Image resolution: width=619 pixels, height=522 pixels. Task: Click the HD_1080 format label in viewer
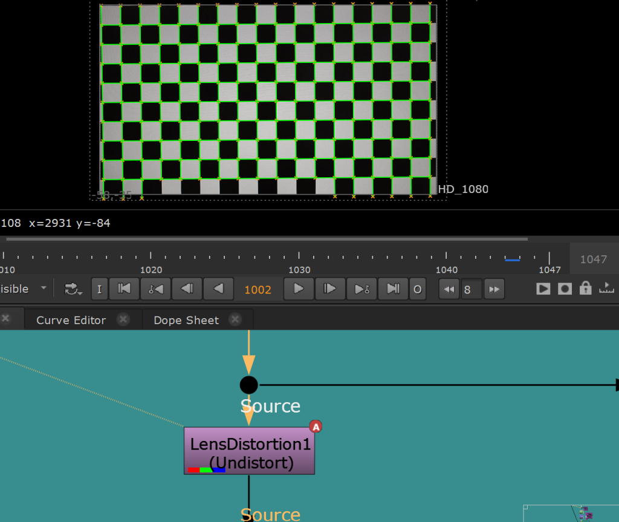pyautogui.click(x=463, y=189)
